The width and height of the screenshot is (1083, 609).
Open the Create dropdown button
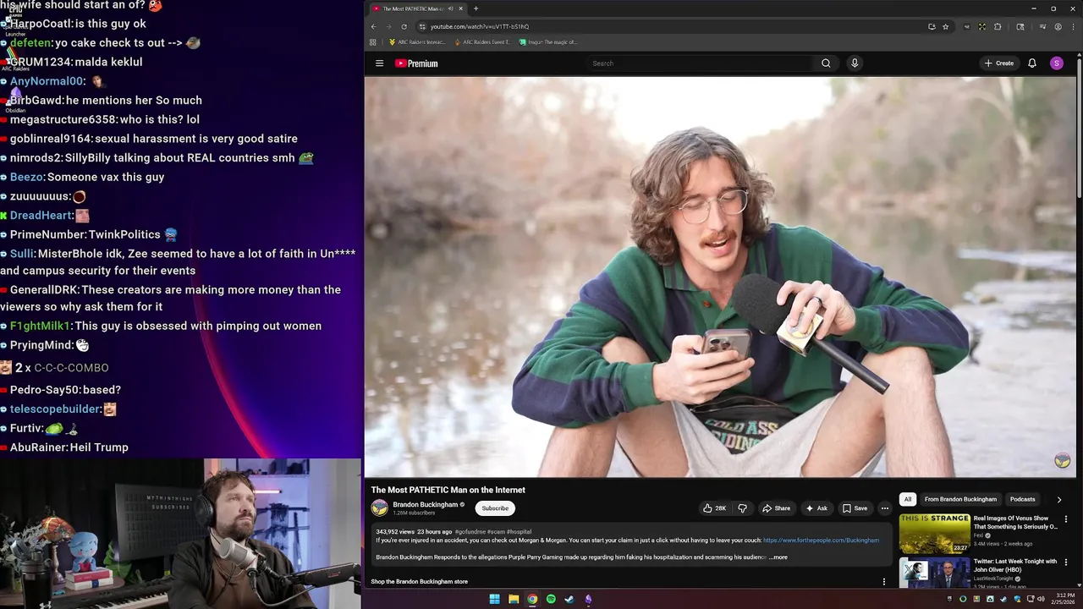point(999,63)
